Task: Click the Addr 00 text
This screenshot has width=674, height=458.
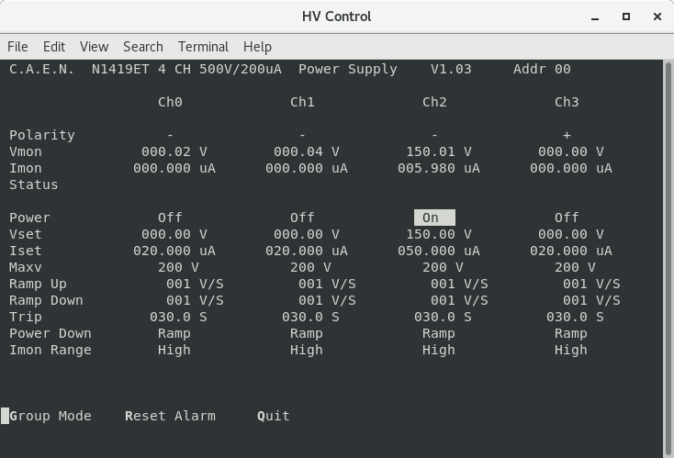Action: (542, 69)
